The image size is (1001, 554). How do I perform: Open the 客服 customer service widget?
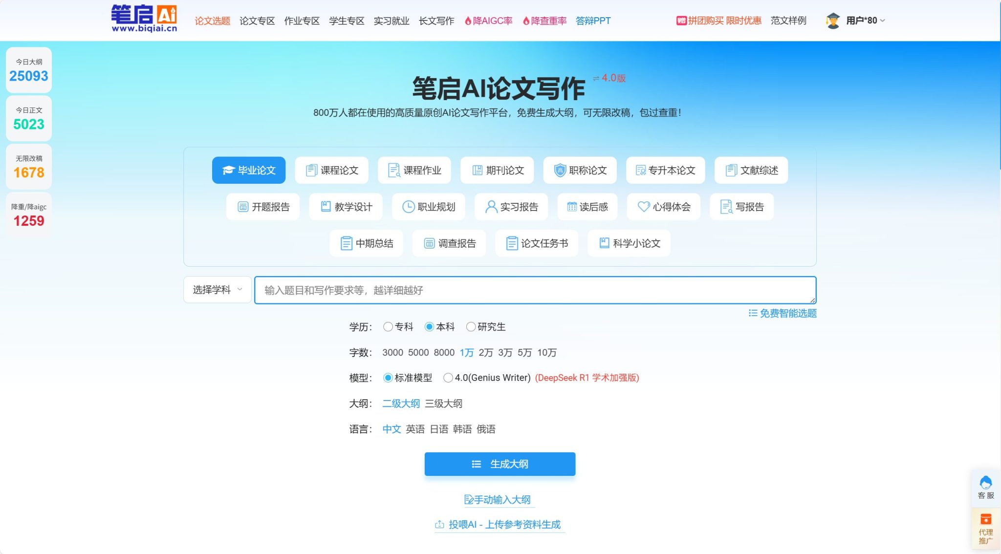point(985,488)
